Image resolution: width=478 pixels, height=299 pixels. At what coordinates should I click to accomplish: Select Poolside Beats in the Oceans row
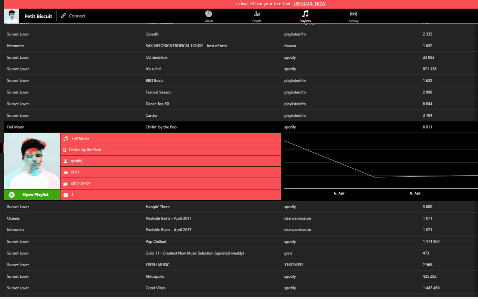(x=168, y=218)
